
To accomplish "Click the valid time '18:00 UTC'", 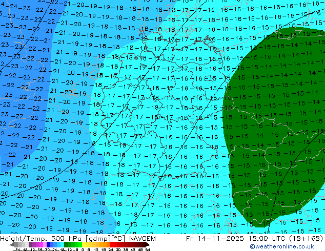I will [268, 239].
